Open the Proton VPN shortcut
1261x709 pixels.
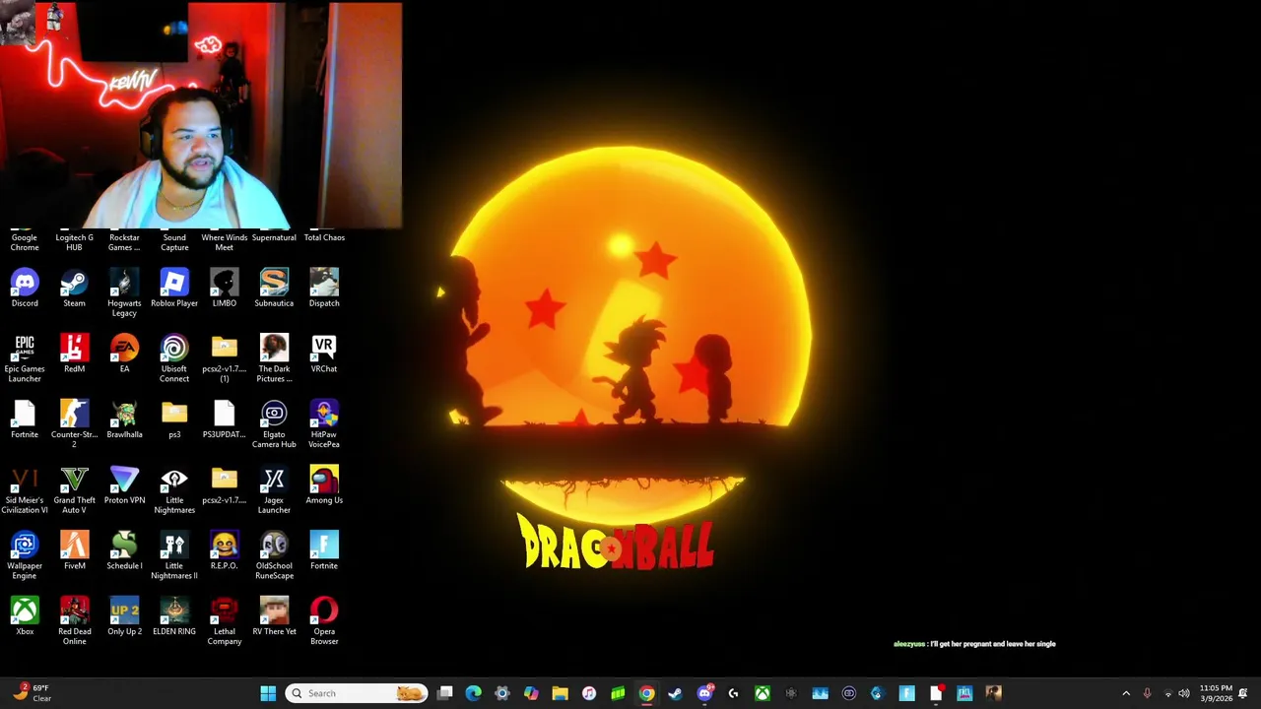(124, 485)
